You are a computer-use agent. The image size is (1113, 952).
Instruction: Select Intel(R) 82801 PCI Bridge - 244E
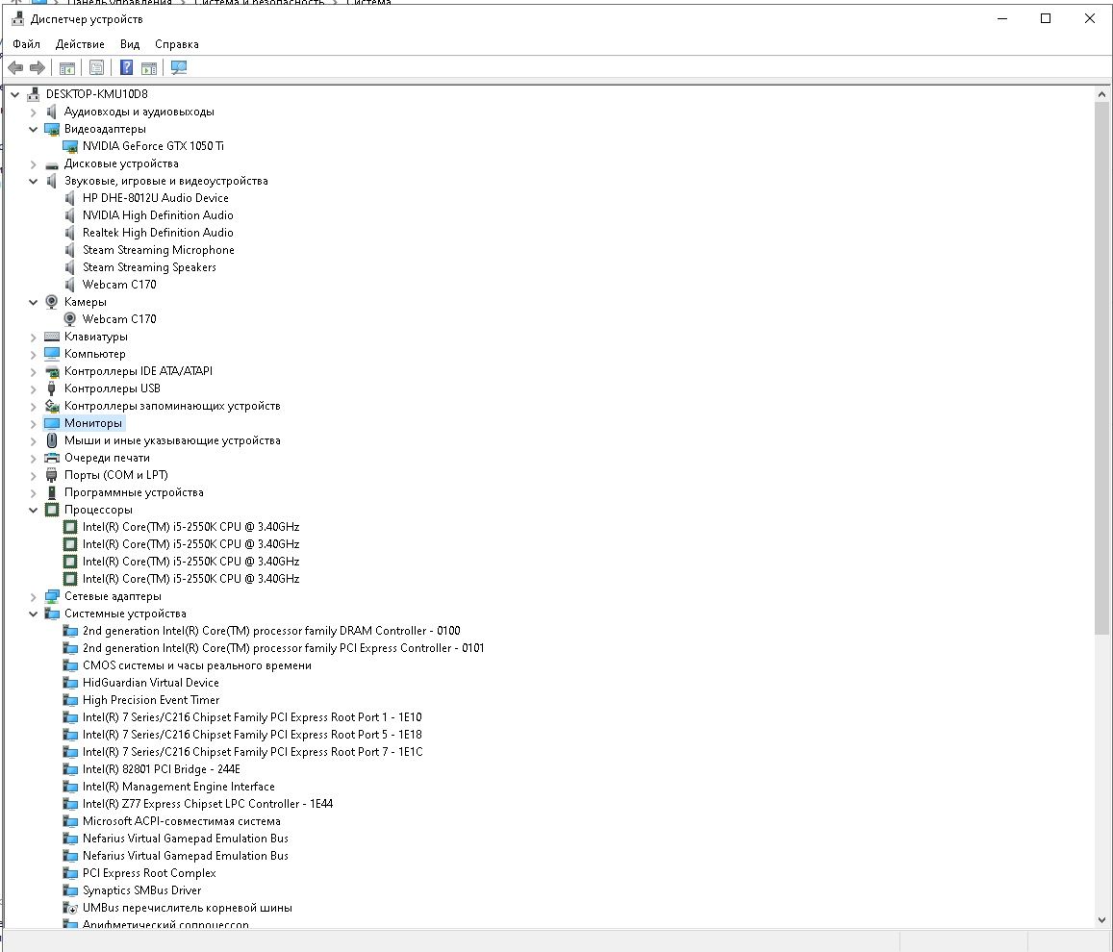[161, 769]
